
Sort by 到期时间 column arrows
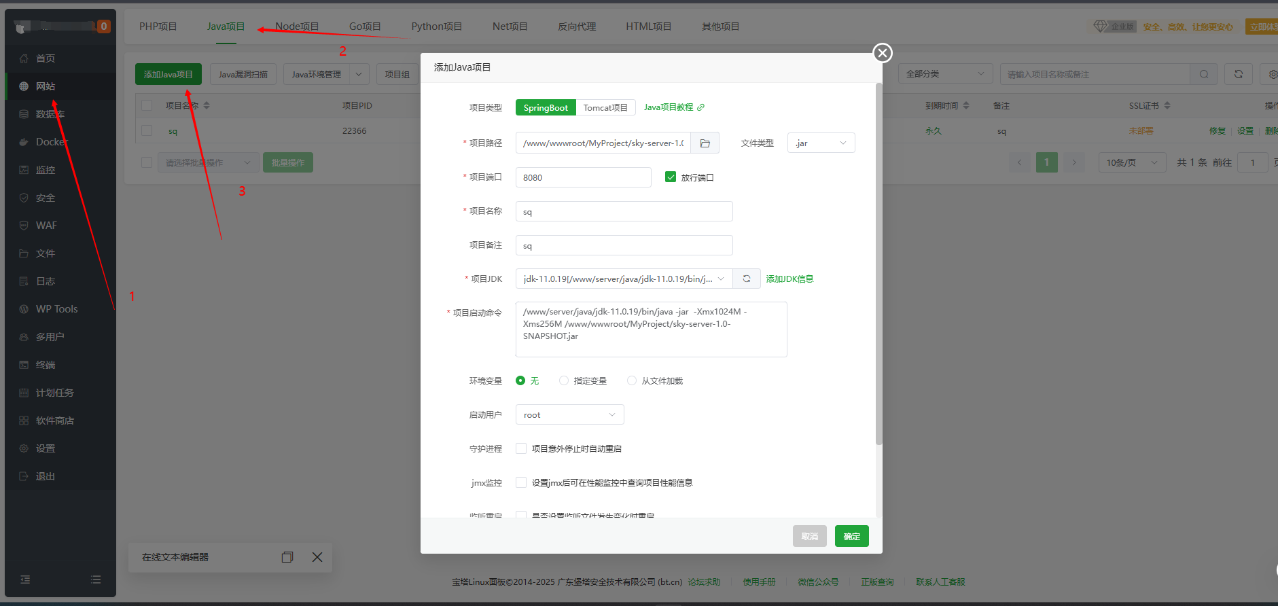[x=966, y=105]
